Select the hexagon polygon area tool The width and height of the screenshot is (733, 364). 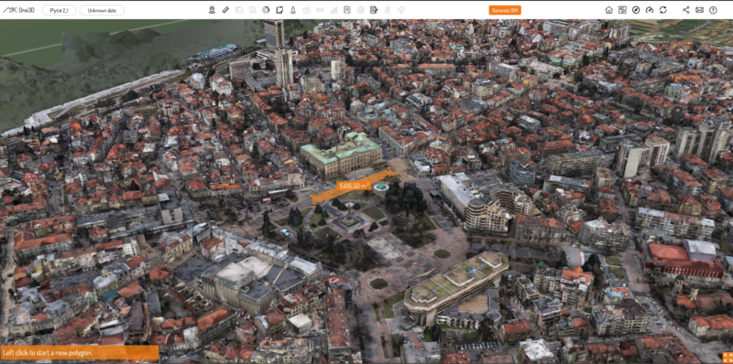(266, 10)
